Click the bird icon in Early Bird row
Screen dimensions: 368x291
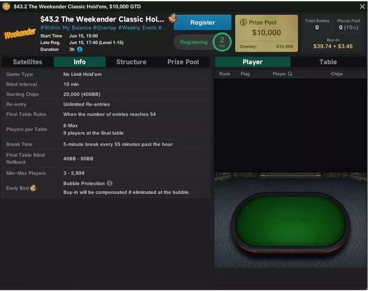click(33, 188)
